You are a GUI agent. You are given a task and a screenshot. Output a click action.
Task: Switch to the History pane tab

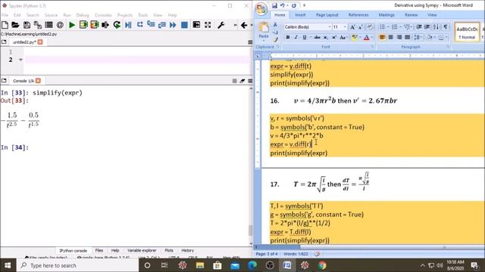point(187,251)
